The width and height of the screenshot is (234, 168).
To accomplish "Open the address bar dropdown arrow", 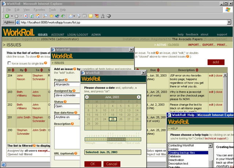I will point(229,22).
